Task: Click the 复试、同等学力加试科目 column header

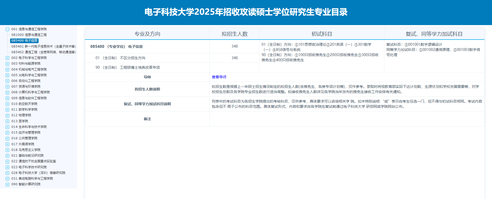Action: [x=434, y=34]
